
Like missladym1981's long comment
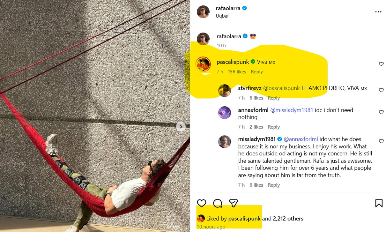[381, 141]
